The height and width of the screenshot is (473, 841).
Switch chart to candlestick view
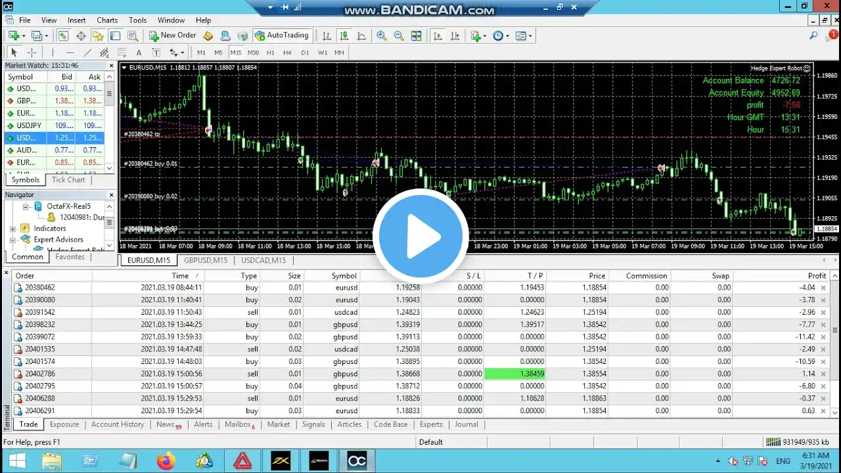click(343, 35)
